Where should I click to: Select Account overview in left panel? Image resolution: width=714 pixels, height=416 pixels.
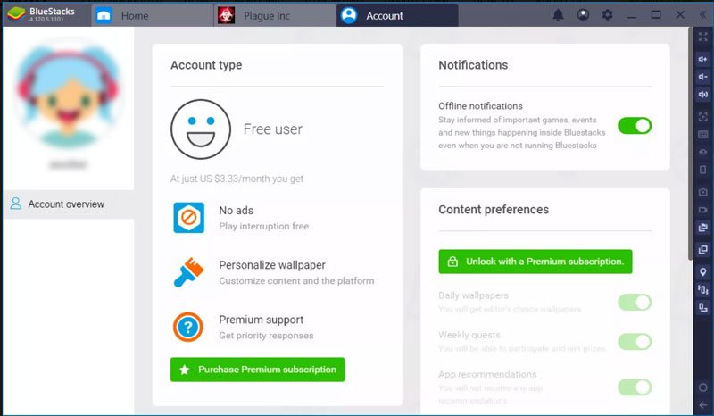66,204
